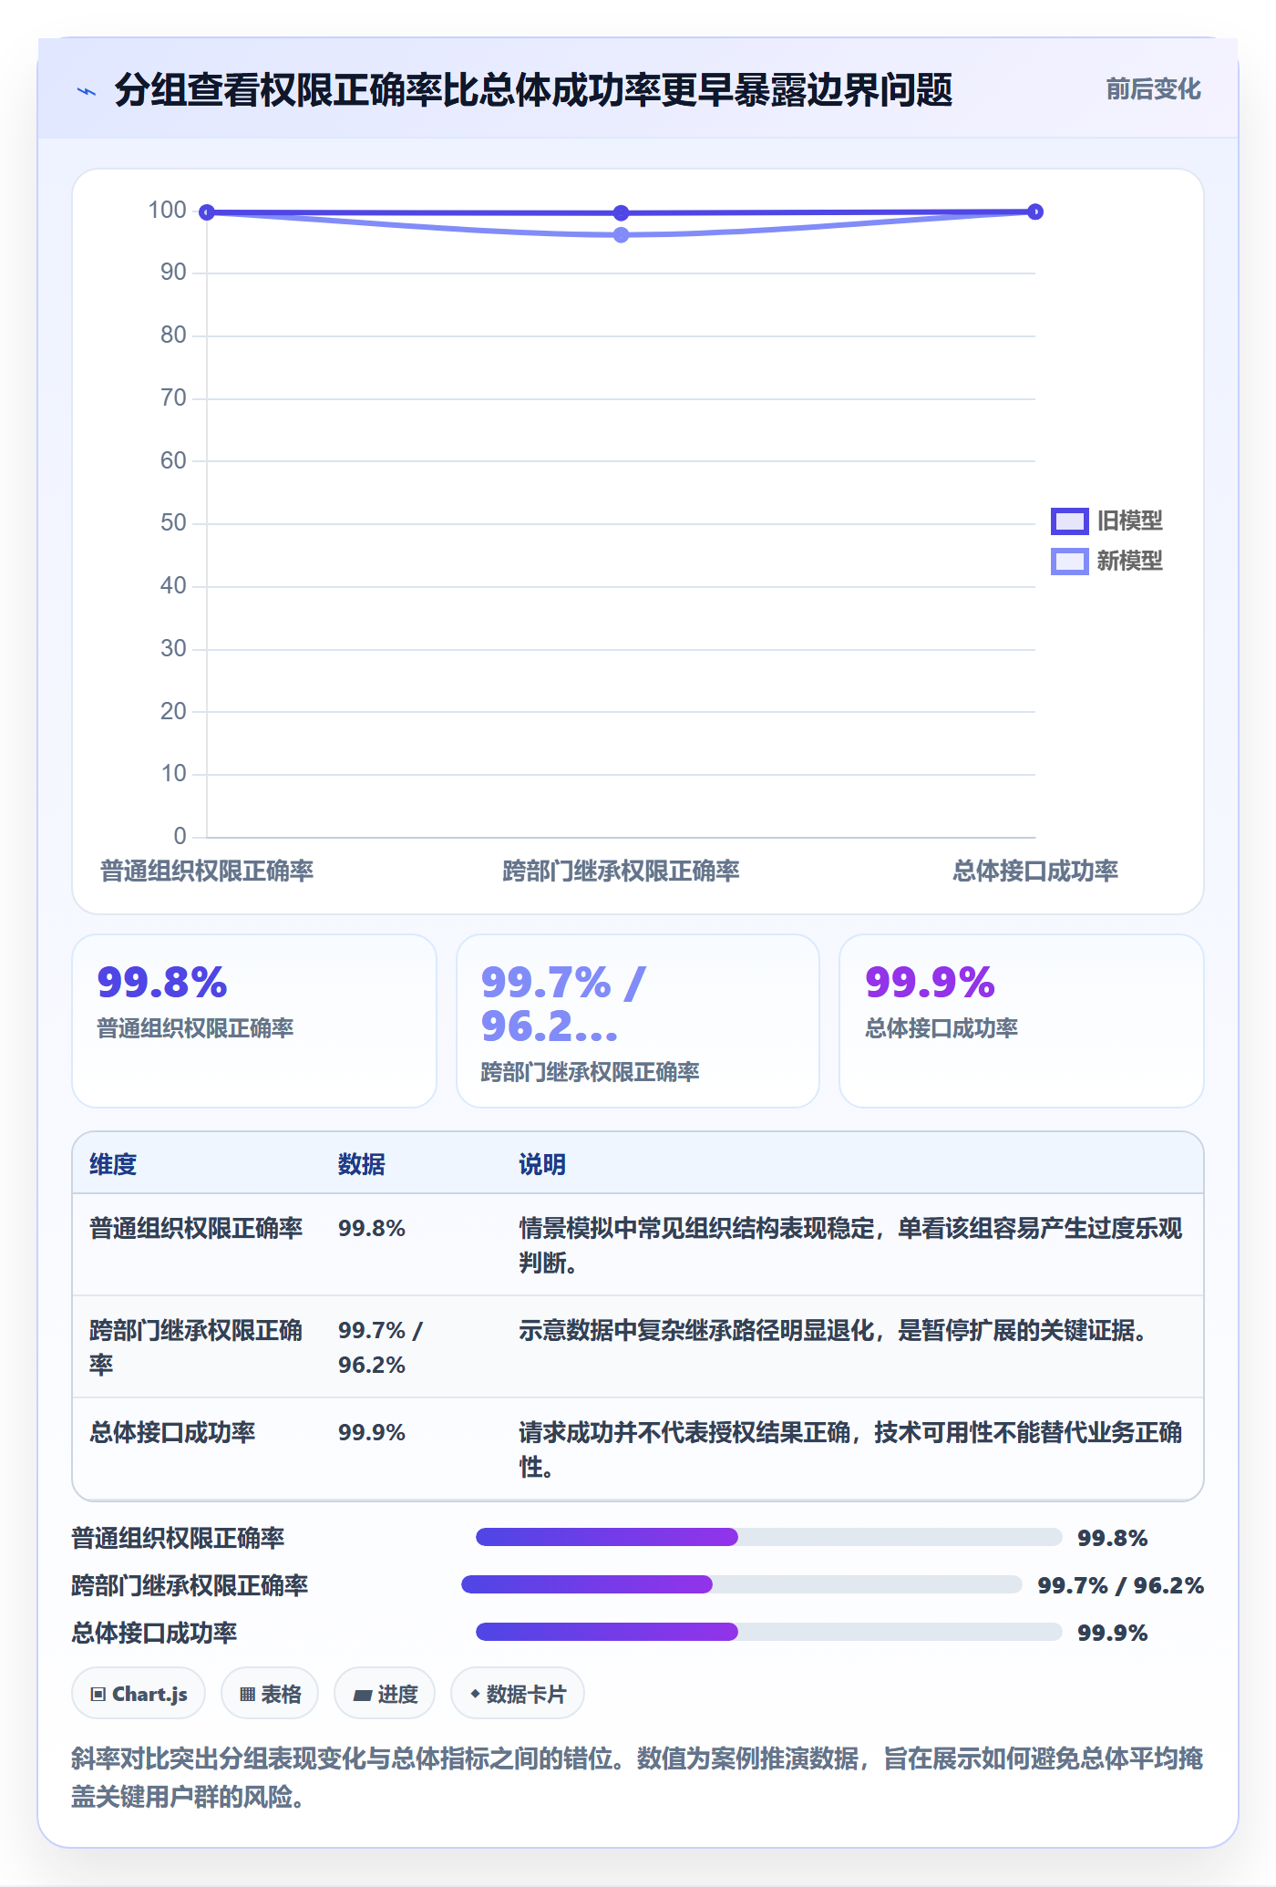Click the 总体接口成功率 table row label

[172, 1432]
